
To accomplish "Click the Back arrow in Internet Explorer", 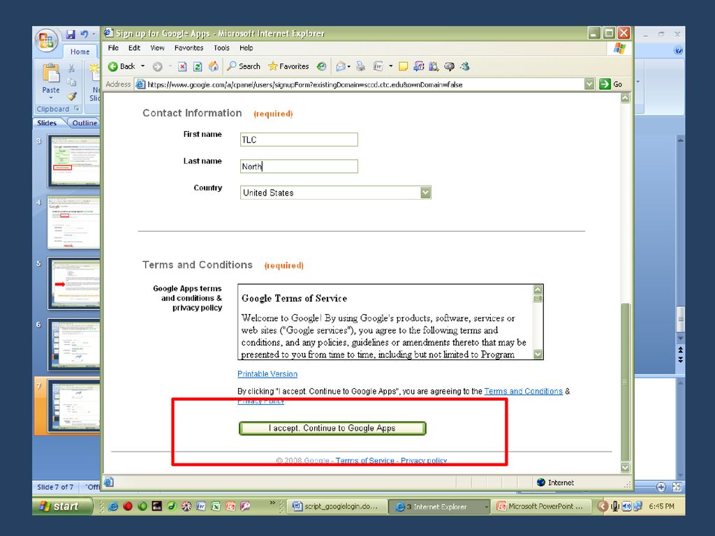I will tap(112, 66).
